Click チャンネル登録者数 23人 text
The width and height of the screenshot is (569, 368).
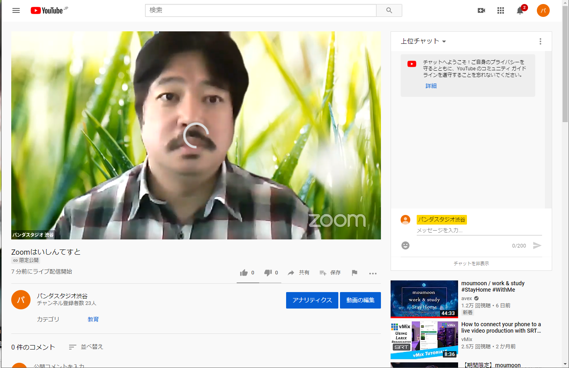(x=67, y=303)
